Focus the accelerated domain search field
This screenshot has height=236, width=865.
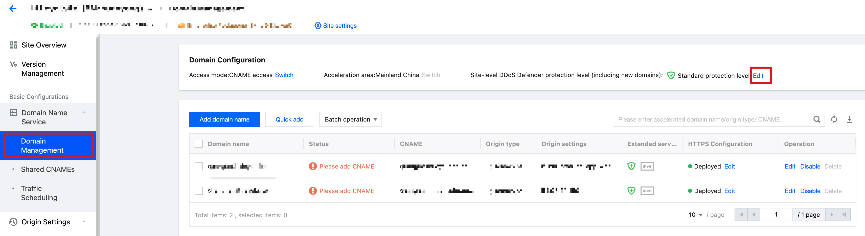pyautogui.click(x=712, y=119)
